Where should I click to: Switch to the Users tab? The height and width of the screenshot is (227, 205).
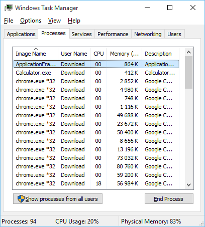174,34
